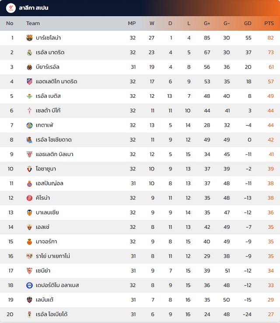Open the ราโย่ บาเยกาโน่ team link
Screen dimensions: 280x323
click(x=53, y=256)
